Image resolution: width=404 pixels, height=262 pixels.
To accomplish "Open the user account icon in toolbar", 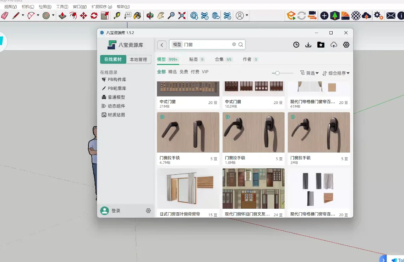I will 240,16.
